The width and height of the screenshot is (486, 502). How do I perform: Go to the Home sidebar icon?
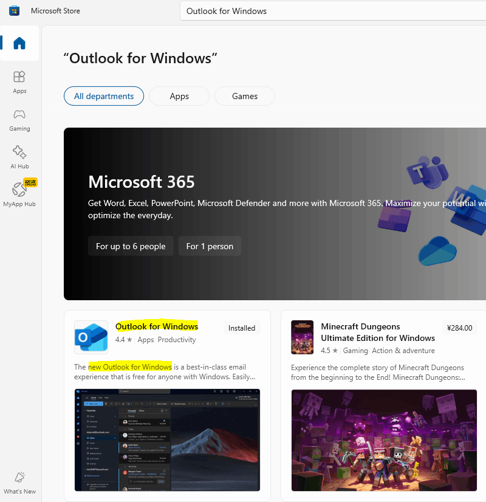pos(19,43)
